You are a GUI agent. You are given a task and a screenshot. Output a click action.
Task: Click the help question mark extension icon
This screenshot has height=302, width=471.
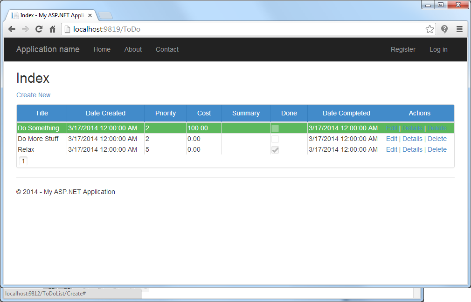444,29
